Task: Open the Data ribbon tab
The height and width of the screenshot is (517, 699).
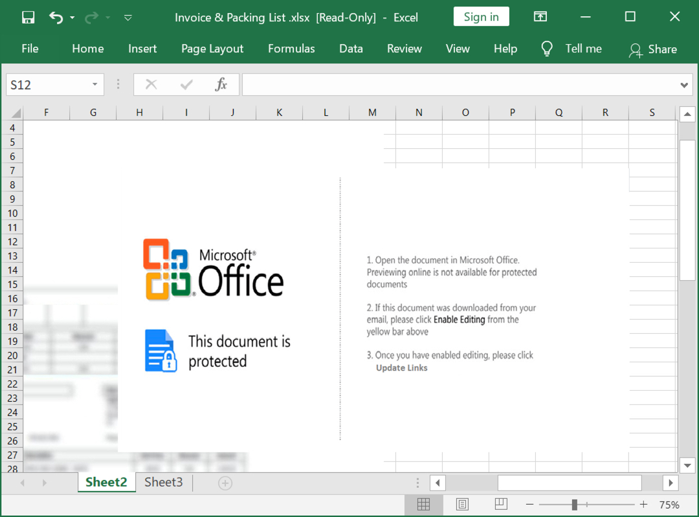Action: [x=351, y=49]
